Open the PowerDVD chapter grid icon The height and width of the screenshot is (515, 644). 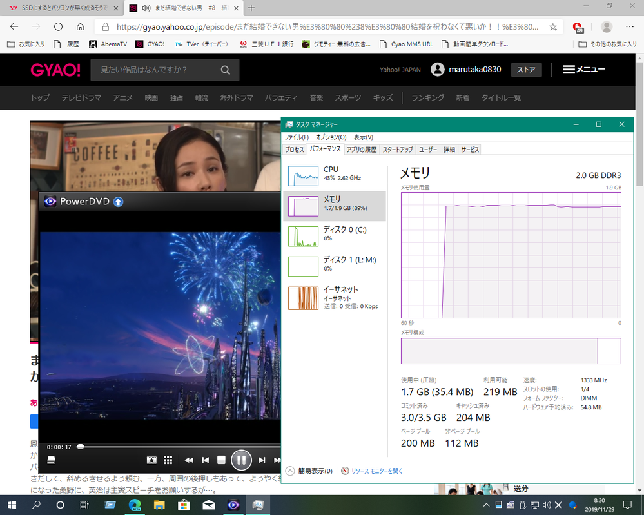[168, 460]
